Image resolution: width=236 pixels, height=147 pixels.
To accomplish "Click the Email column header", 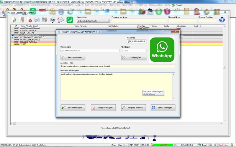I will pyautogui.click(x=198, y=26).
